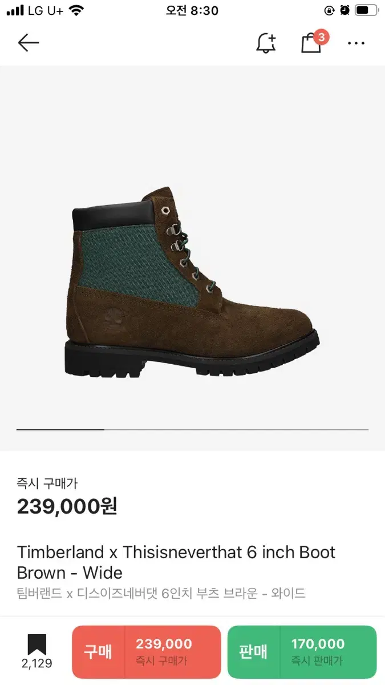Select the 170,000 즉시 판매가 price
Image resolution: width=385 pixels, height=685 pixels.
318,652
